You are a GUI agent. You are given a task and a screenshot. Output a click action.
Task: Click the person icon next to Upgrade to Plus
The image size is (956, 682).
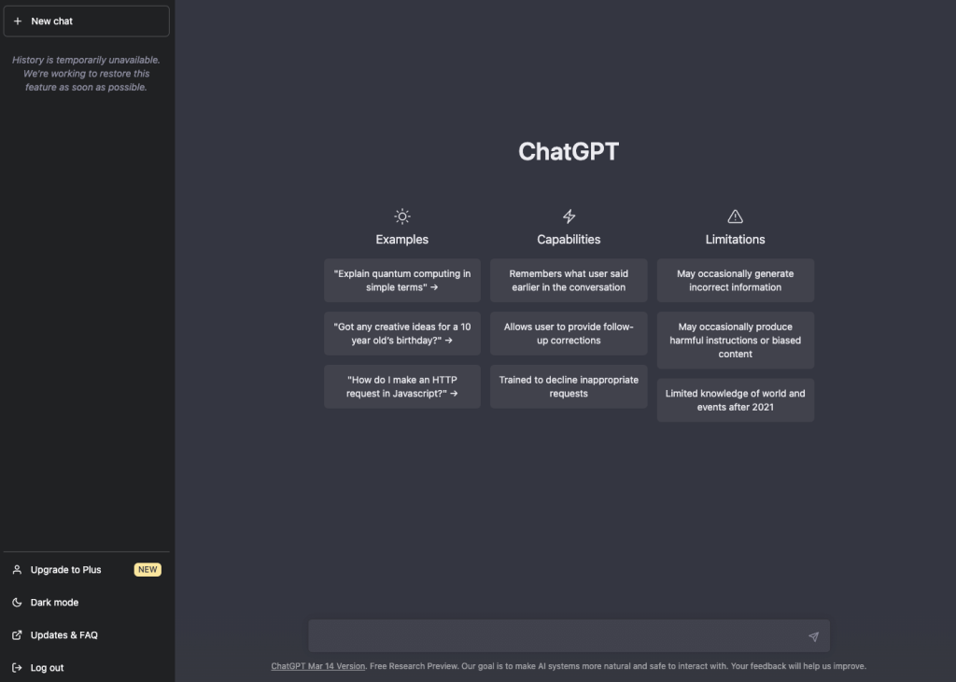[17, 570]
